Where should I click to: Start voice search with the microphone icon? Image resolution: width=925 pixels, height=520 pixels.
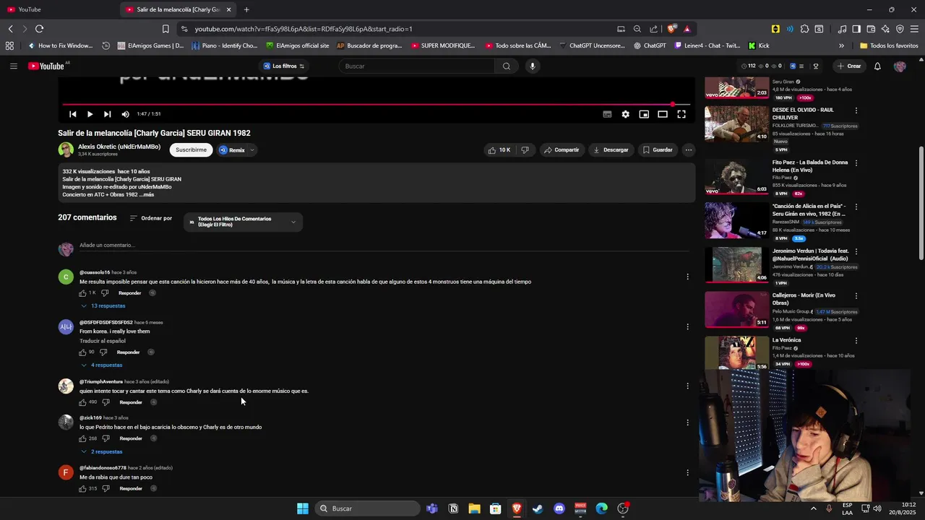[533, 66]
